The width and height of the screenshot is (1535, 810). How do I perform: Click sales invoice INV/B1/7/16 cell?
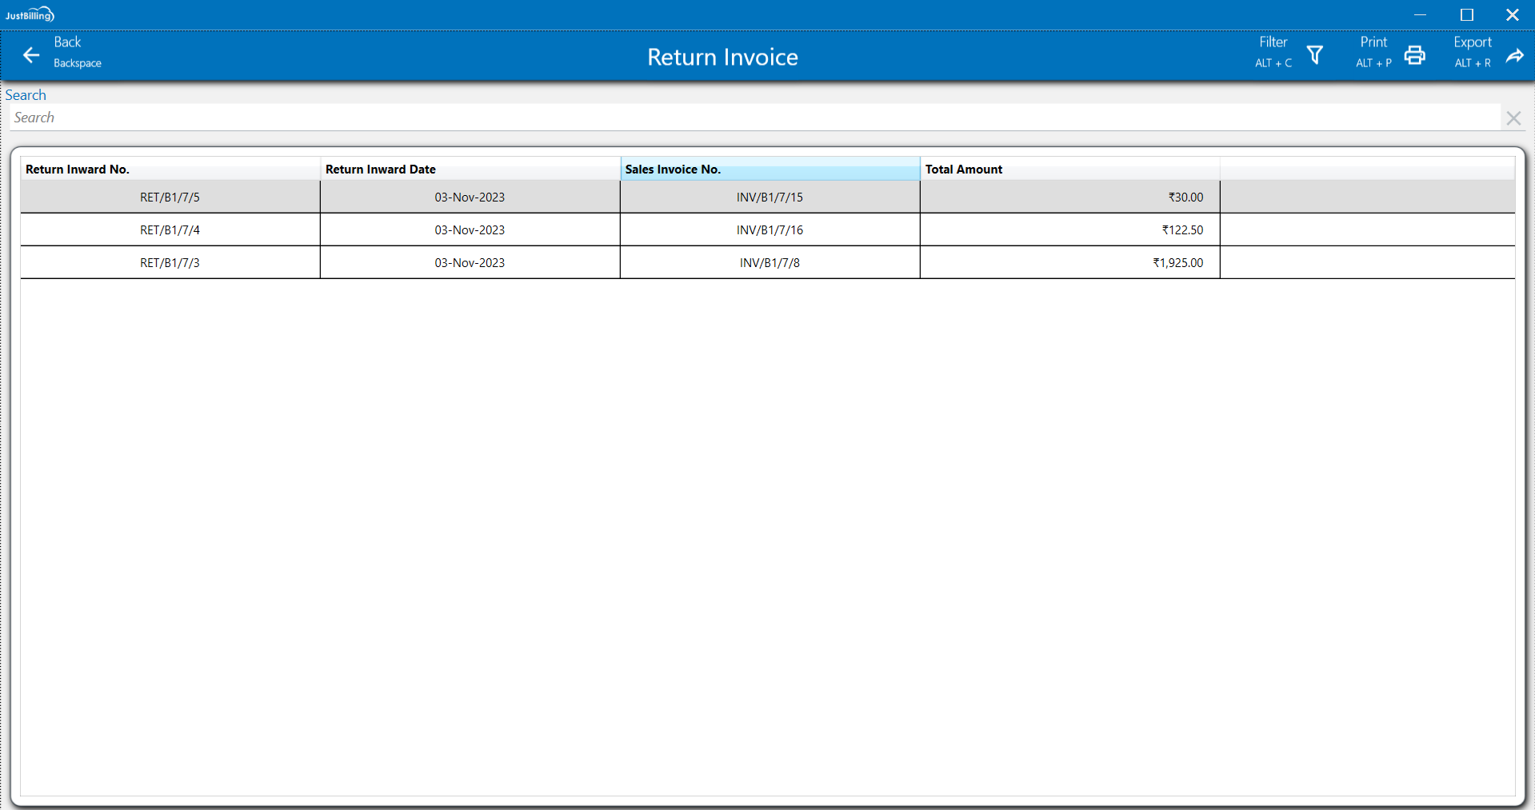point(769,230)
